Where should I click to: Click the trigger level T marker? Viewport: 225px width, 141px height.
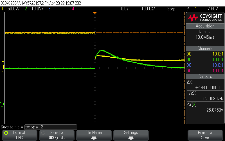click(x=3, y=62)
